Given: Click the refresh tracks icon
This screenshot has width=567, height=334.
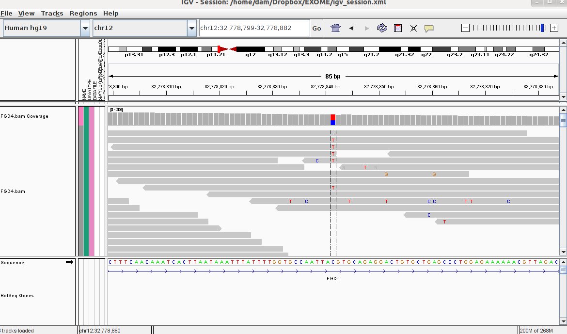Looking at the screenshot, I should pyautogui.click(x=382, y=28).
